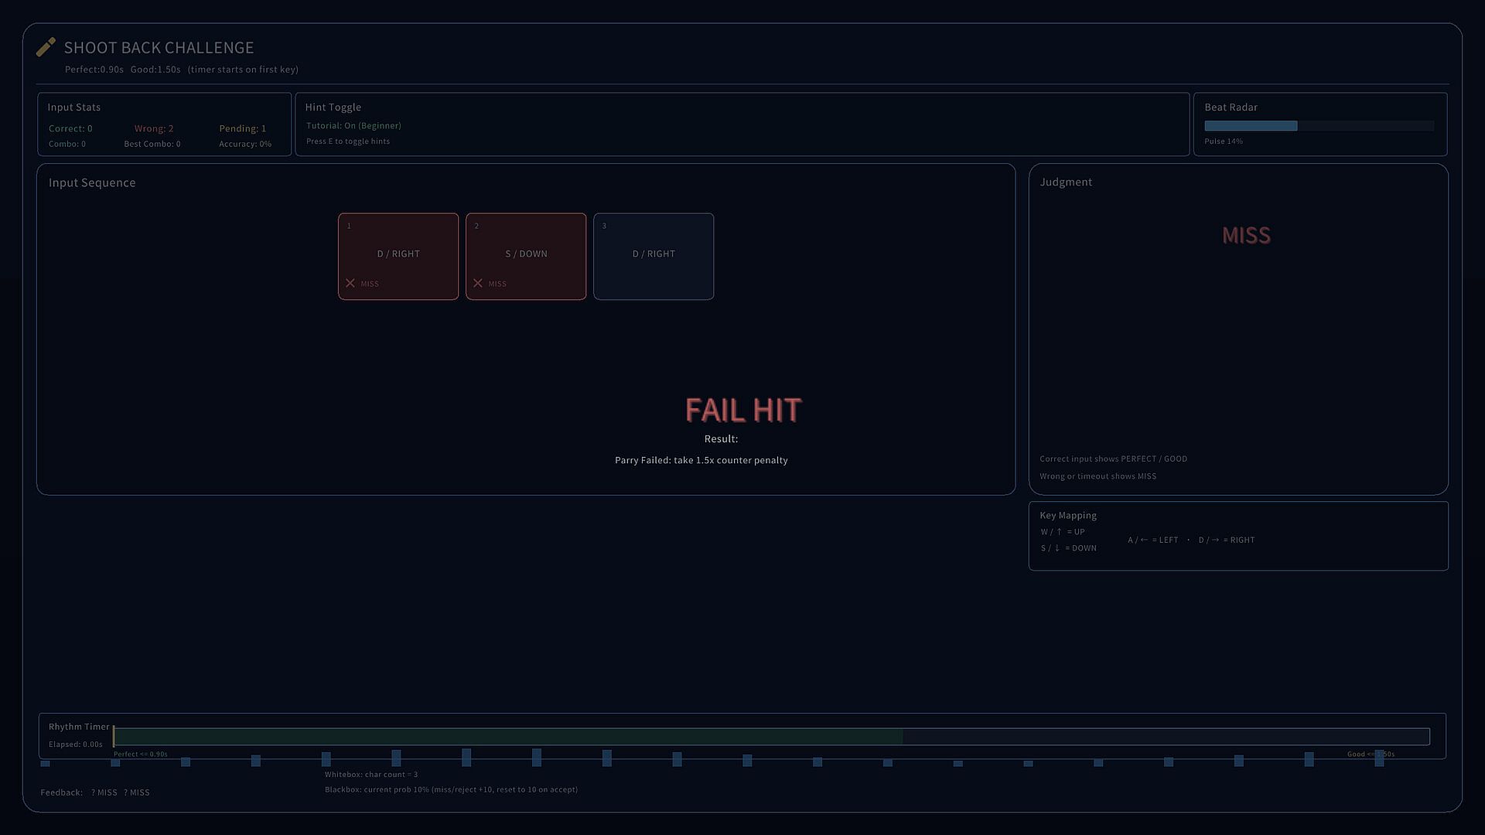
Task: Click the 'Accuracy: 0%' stat
Action: click(245, 144)
